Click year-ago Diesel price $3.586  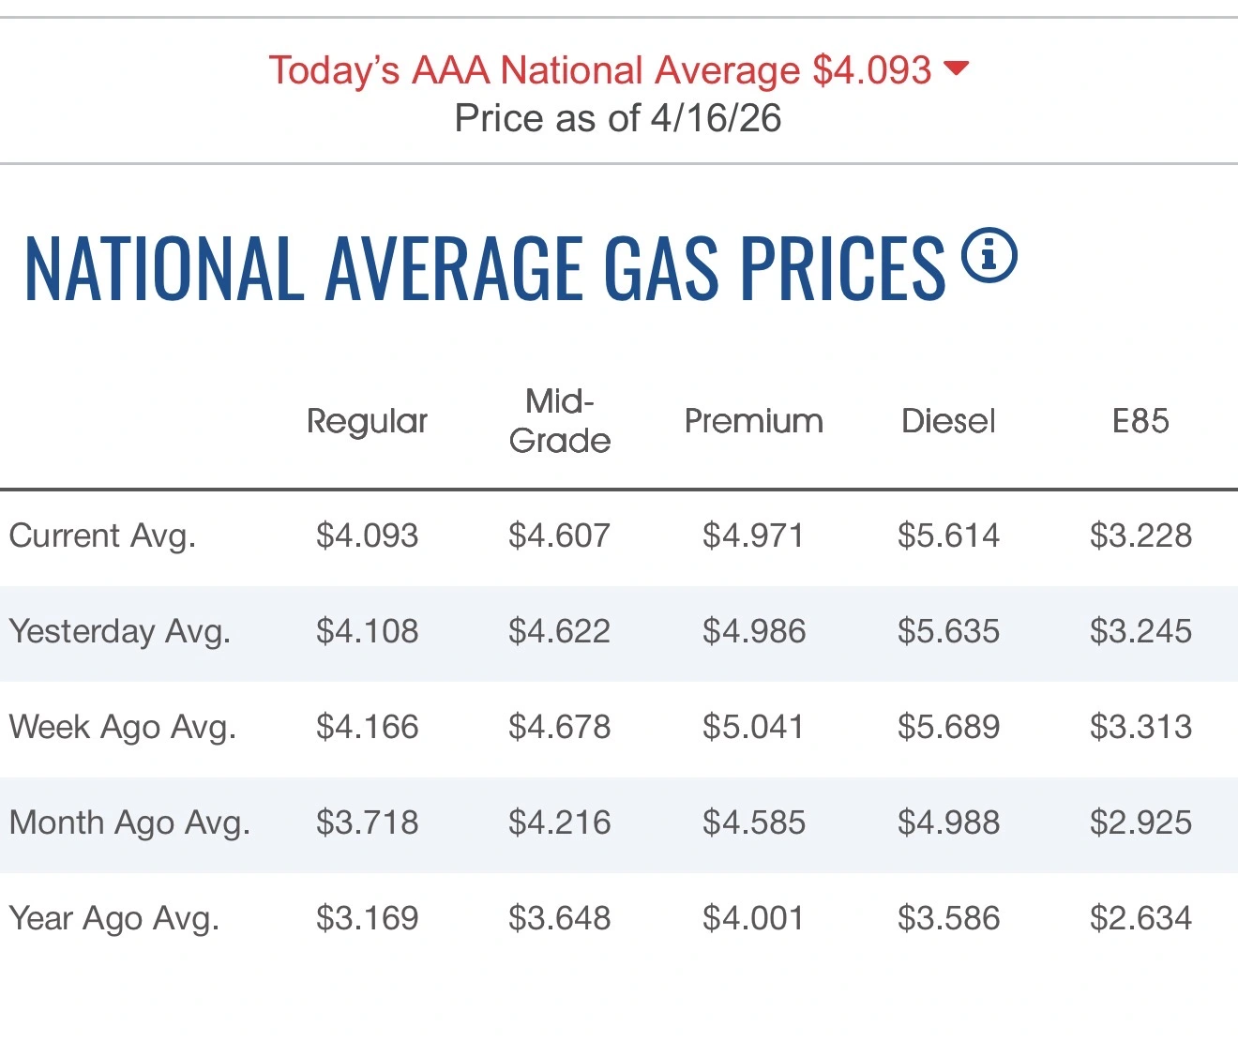click(x=948, y=918)
